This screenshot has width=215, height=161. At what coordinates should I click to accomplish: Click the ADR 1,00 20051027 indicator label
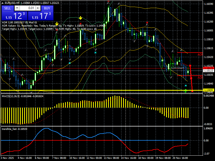tap(19, 23)
